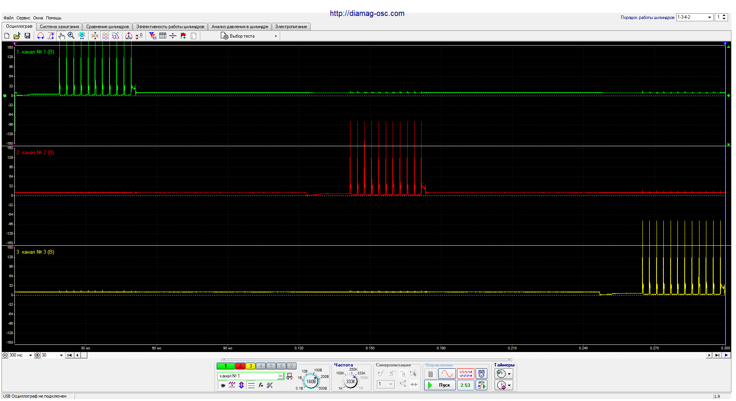Open a saved oscillogram file

[x=17, y=36]
